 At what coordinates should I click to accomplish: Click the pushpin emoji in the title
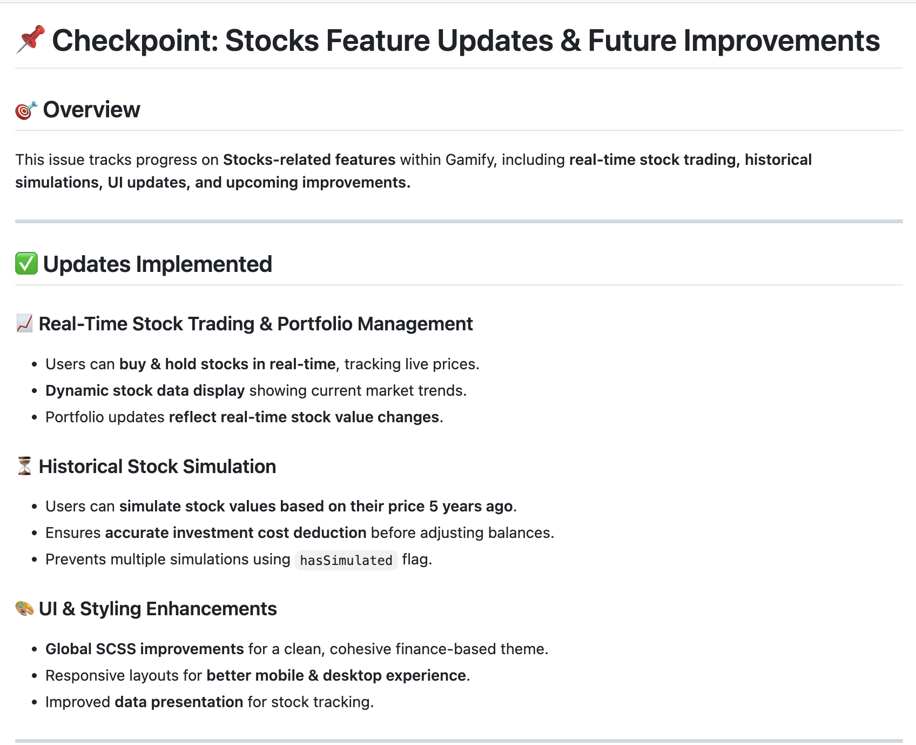(30, 40)
